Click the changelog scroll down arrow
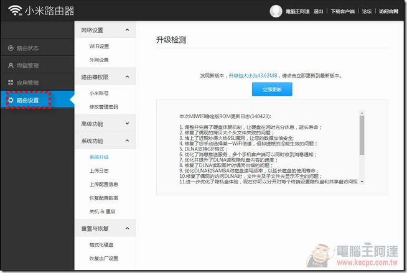Screen dimensions: 407x273 [362, 182]
